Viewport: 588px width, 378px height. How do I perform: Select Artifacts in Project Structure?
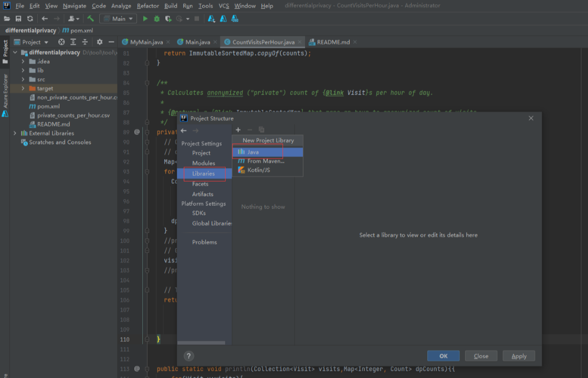coord(203,194)
